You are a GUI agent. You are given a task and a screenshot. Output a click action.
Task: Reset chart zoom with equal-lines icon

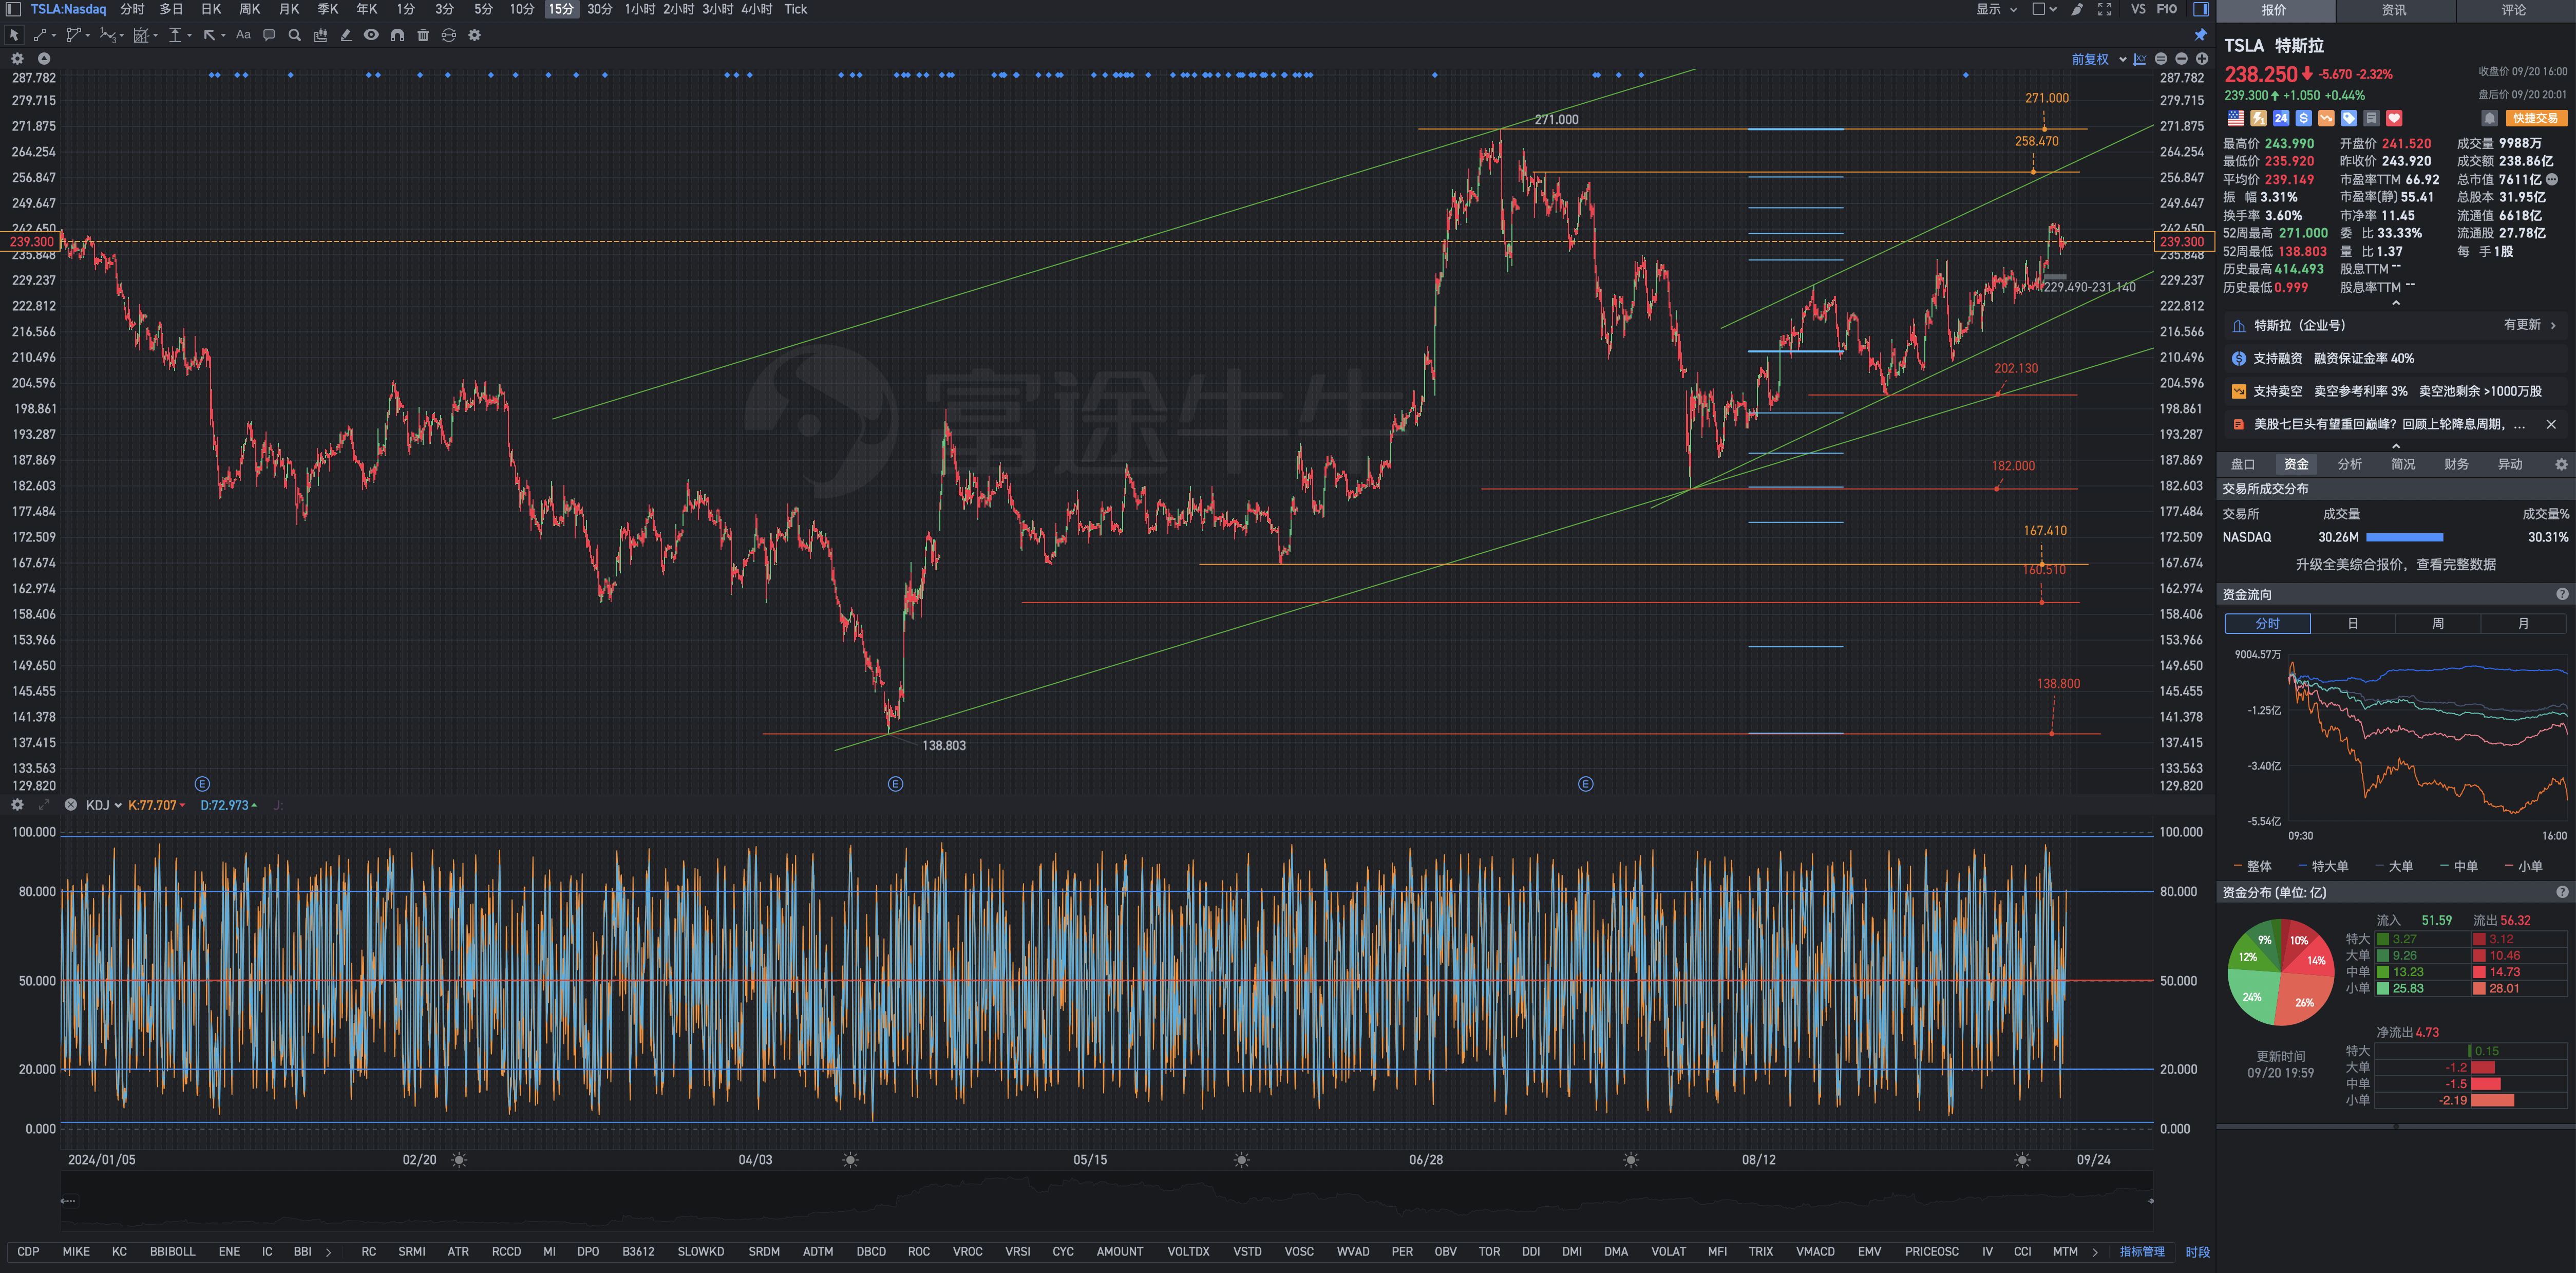(2161, 59)
